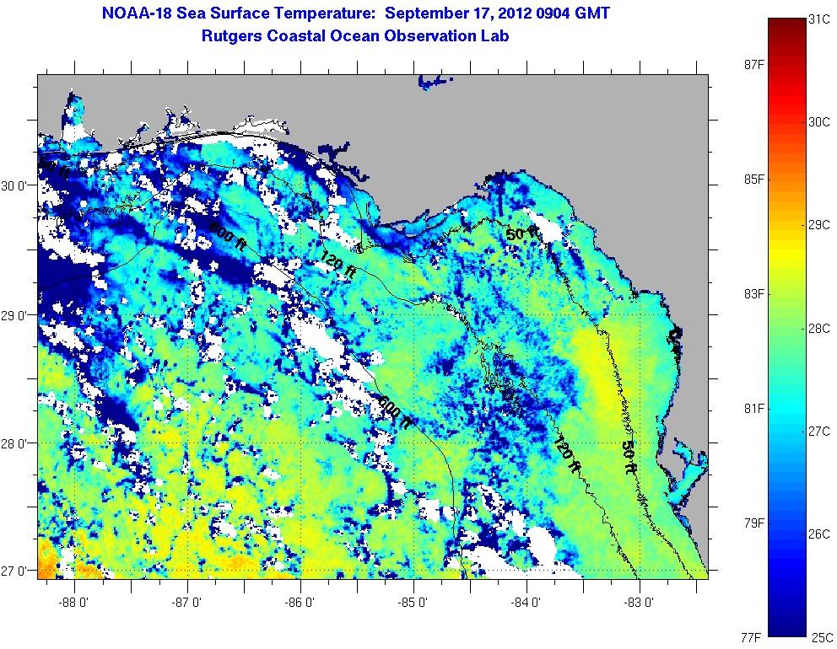
Task: Click the 29C color bar label
Action: click(818, 224)
